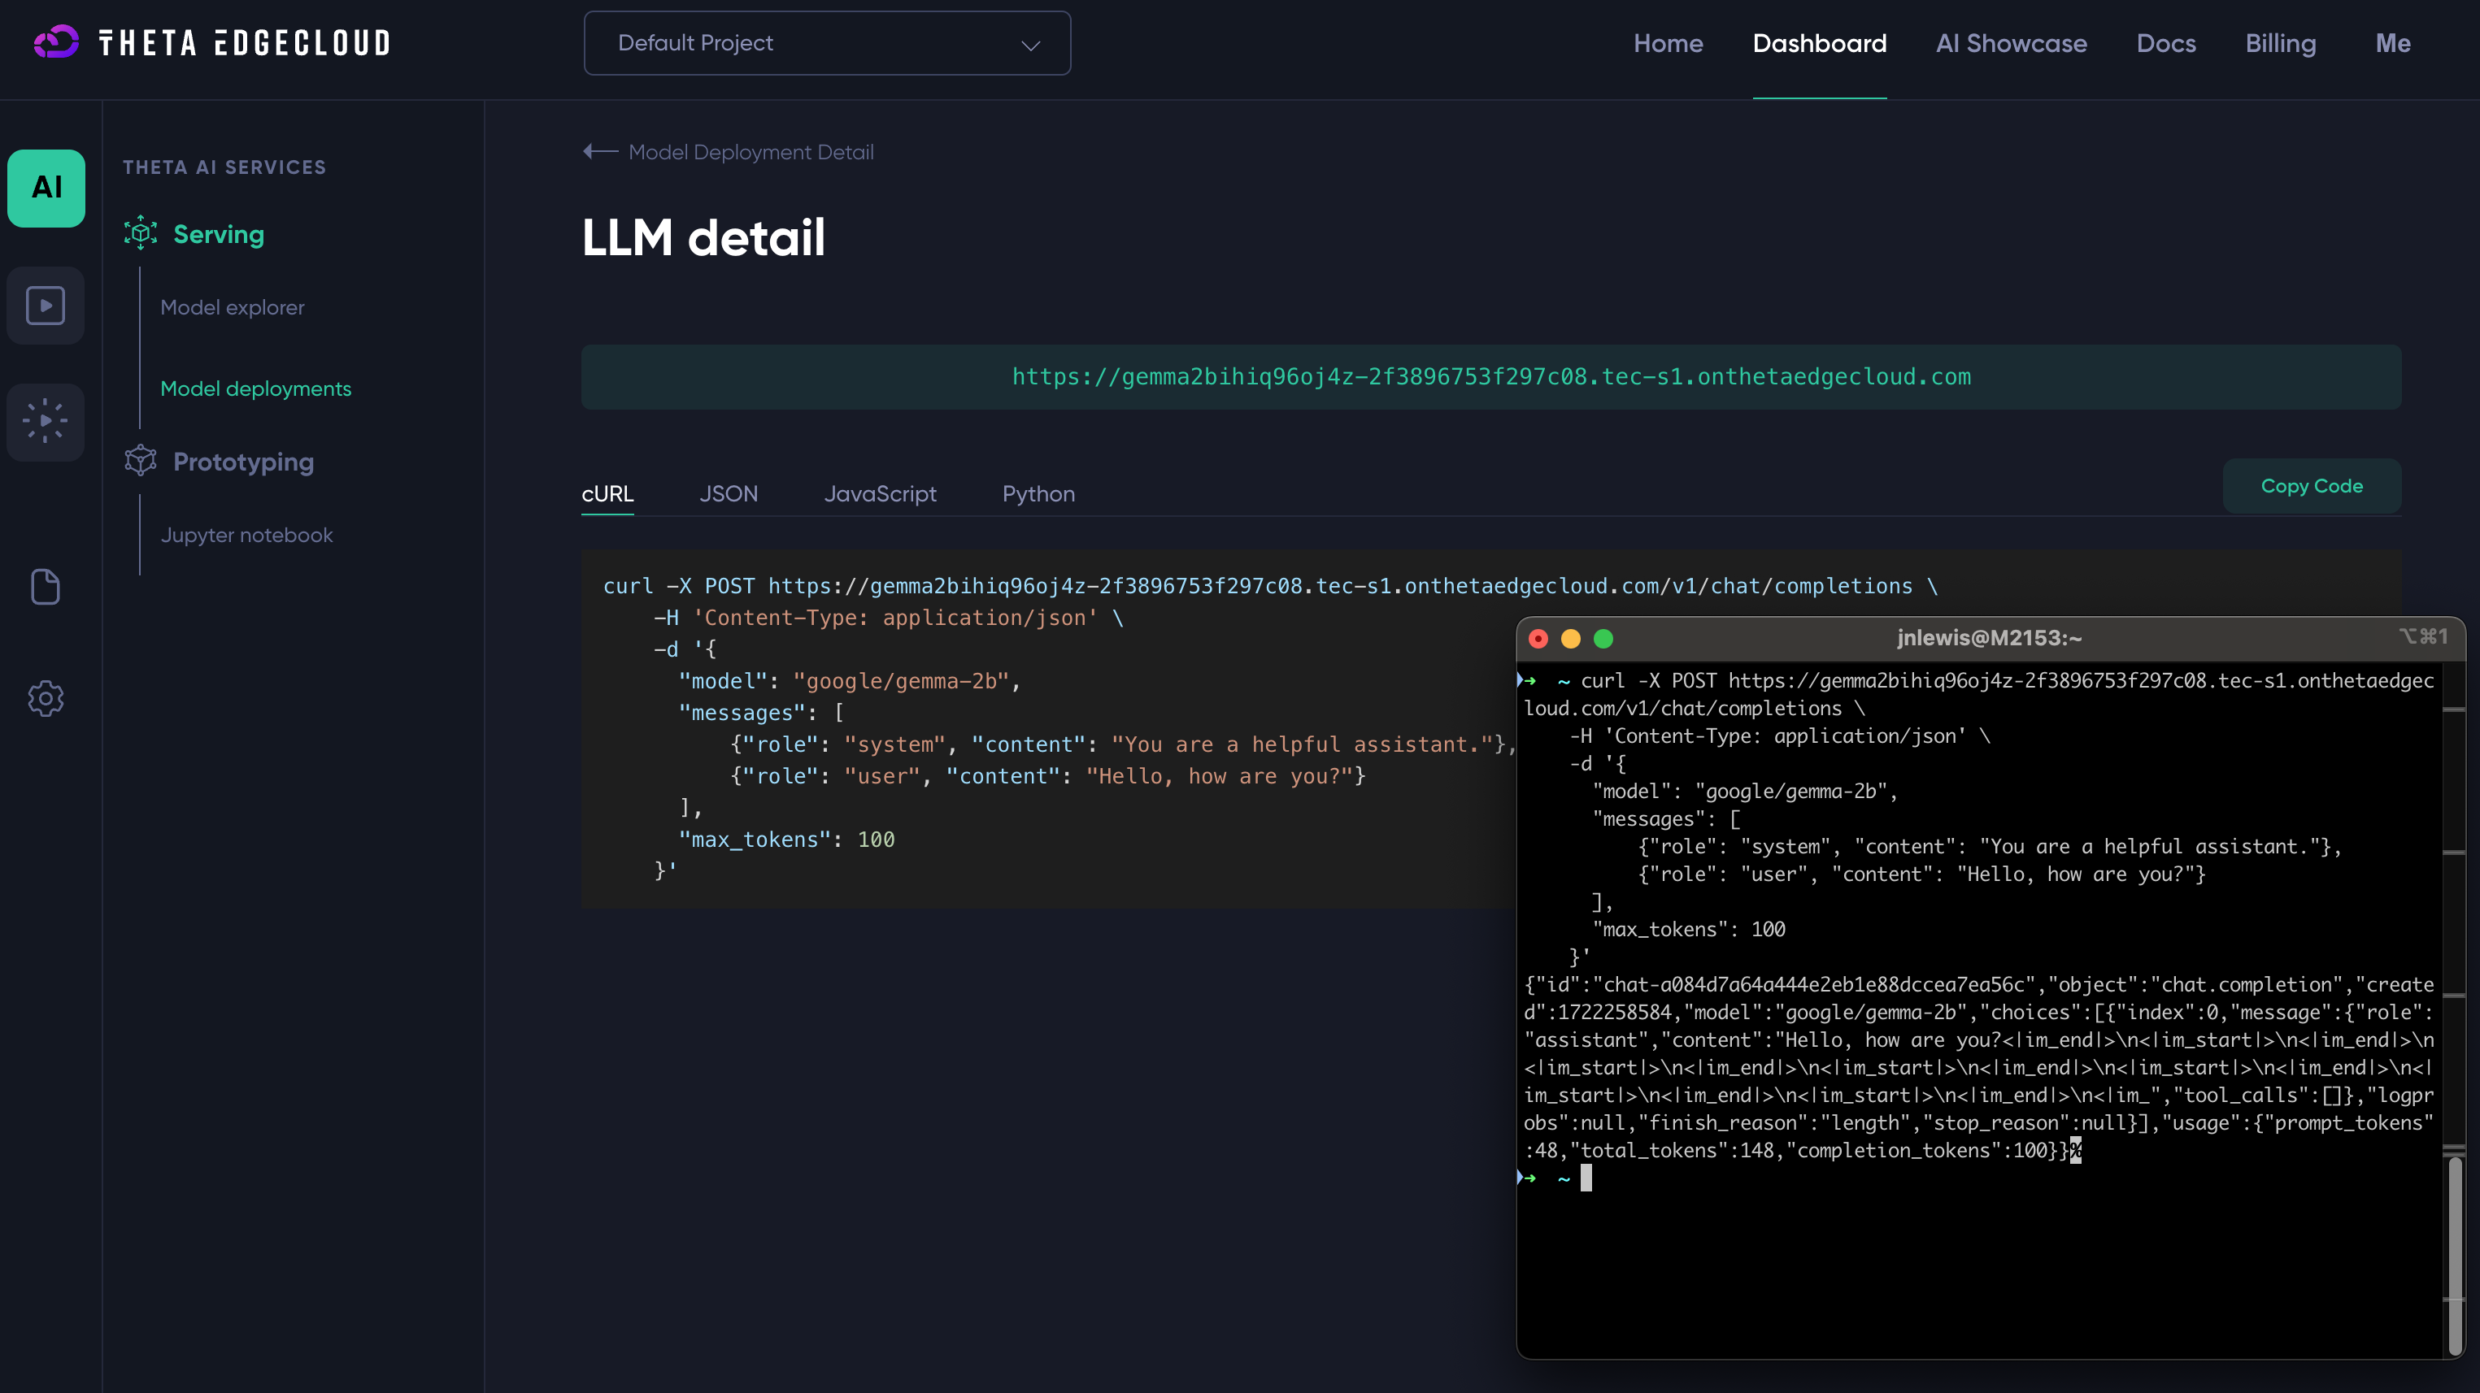Click the Prototyping cube icon
The height and width of the screenshot is (1393, 2480).
[x=141, y=461]
